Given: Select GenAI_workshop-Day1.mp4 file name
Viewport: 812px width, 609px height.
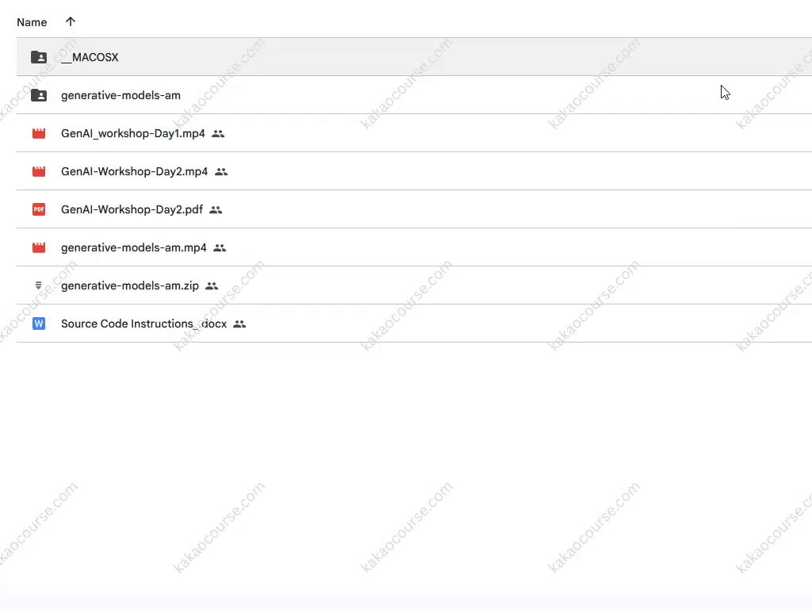Looking at the screenshot, I should click(133, 133).
